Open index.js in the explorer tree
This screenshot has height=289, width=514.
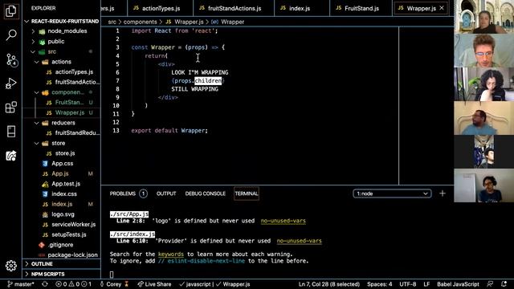[62, 204]
